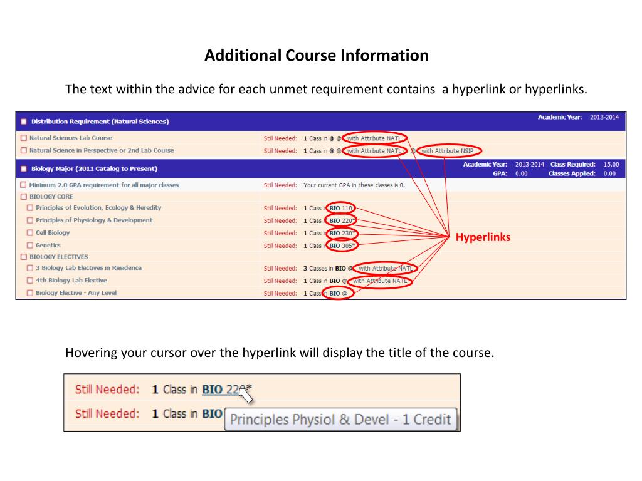Check the Natural Sciences Lab Course box
This screenshot has height=481, width=642.
(x=24, y=138)
